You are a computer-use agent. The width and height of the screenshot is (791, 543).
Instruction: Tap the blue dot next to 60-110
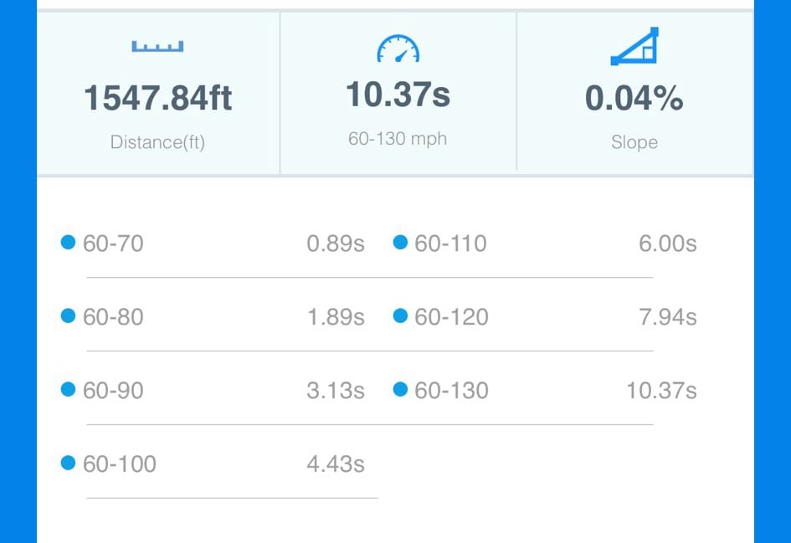coord(400,243)
